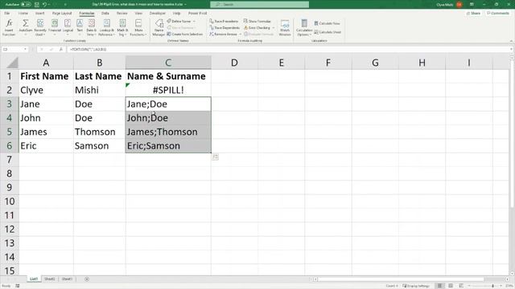Select row 10 by its row header
515x289 pixels.
9,201
